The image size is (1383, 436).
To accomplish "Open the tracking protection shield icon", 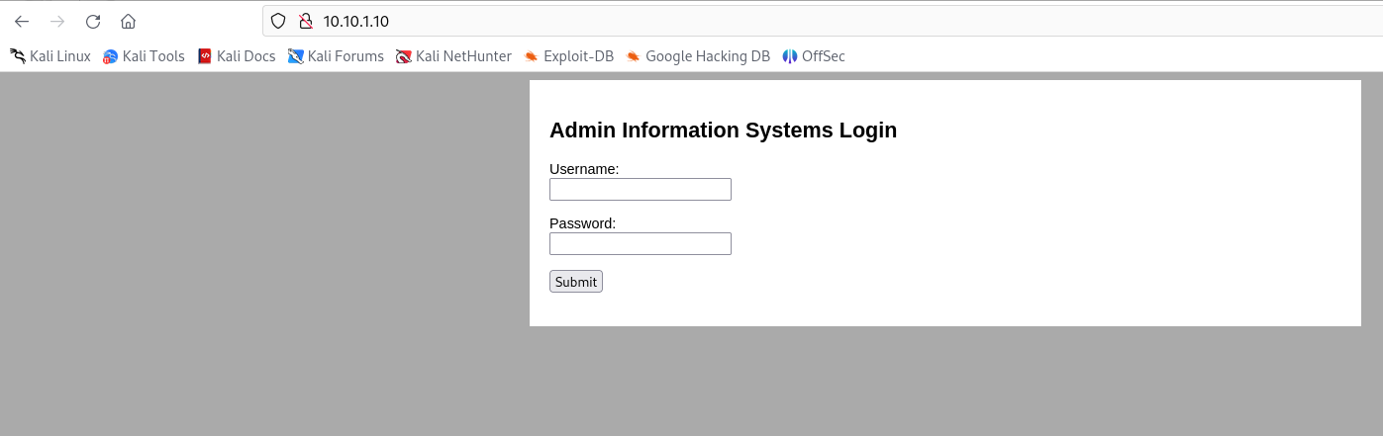I will [x=278, y=21].
